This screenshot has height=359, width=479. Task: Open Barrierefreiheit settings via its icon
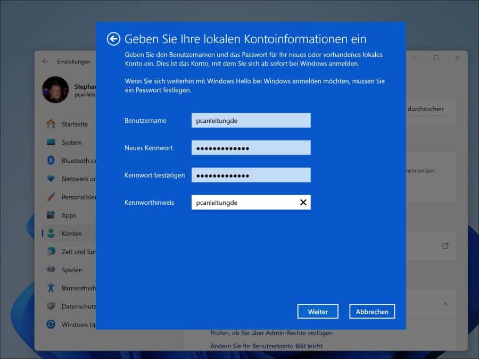[x=51, y=288]
